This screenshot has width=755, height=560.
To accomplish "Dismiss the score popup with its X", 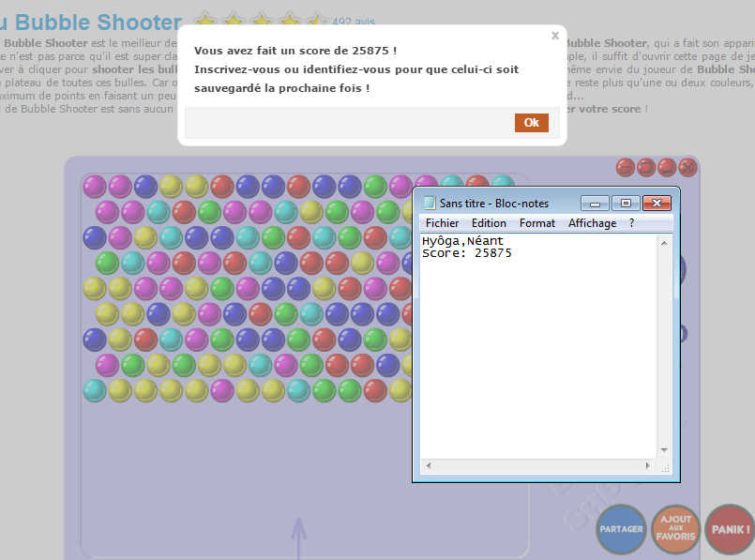I will point(555,36).
